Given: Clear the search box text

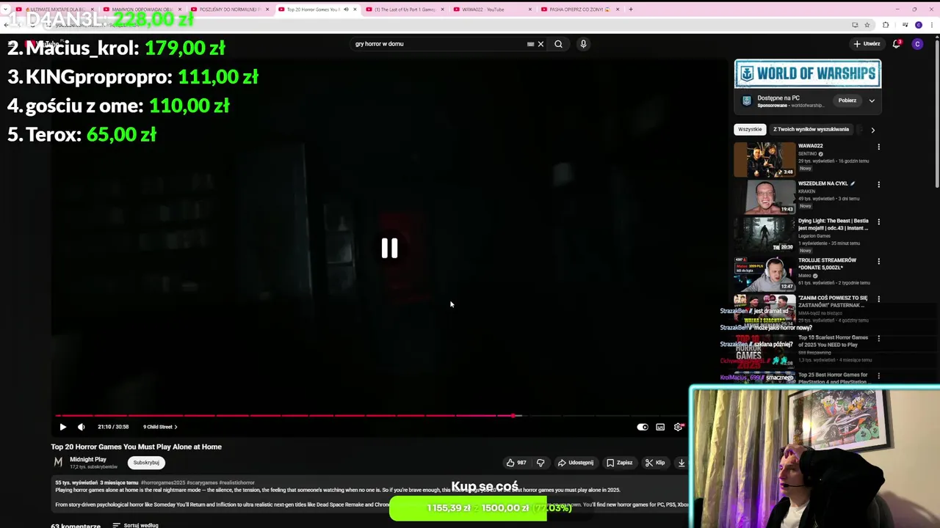Looking at the screenshot, I should point(540,44).
